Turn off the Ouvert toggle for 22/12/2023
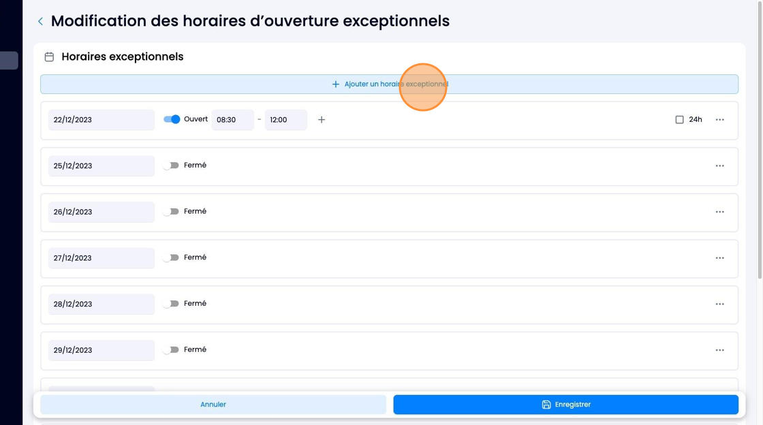The height and width of the screenshot is (425, 763). [171, 119]
